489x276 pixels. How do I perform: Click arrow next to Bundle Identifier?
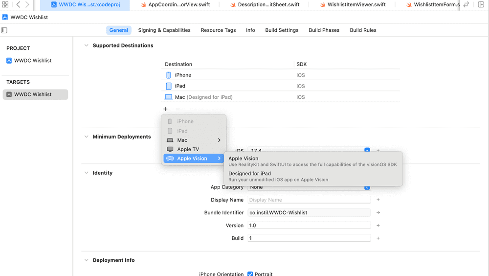(x=378, y=212)
